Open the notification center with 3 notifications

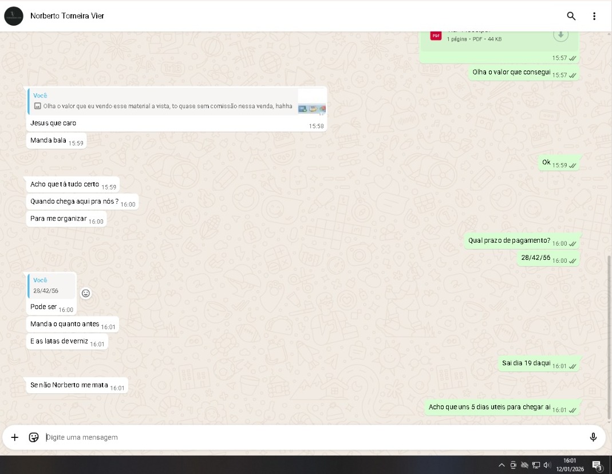(x=597, y=465)
